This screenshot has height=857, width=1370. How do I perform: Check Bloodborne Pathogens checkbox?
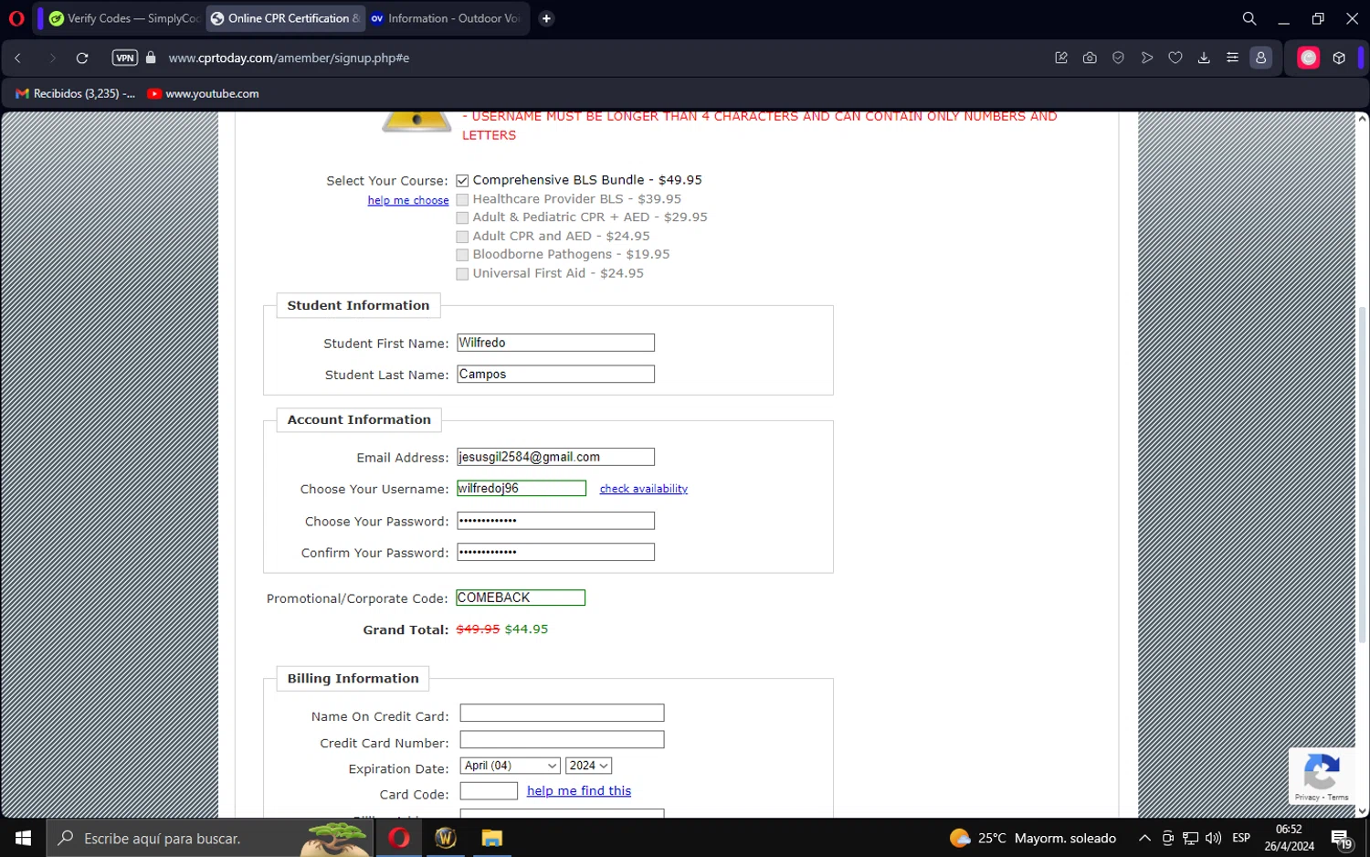tap(462, 255)
